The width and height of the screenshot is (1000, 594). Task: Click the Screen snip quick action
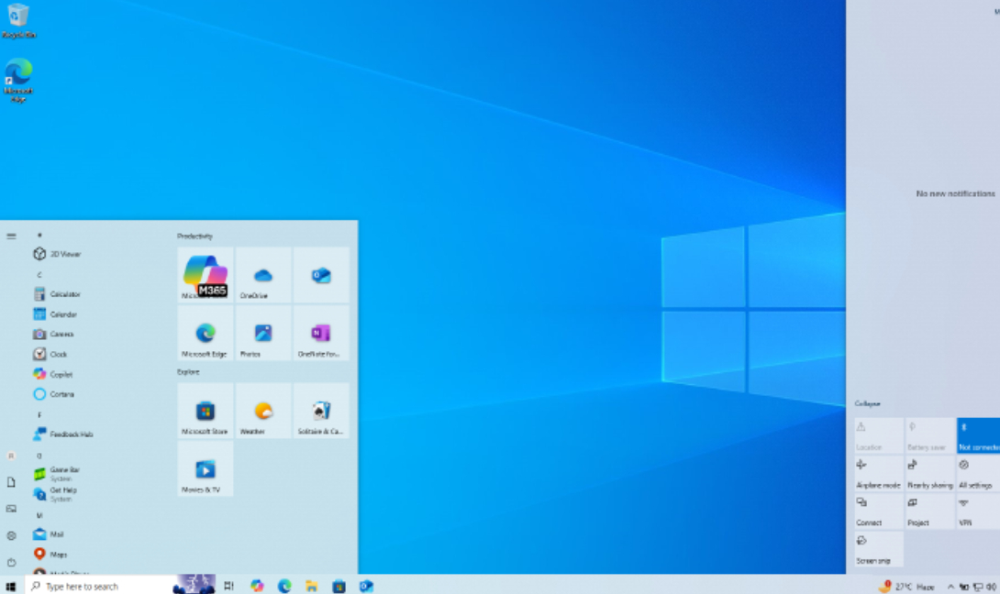pyautogui.click(x=878, y=548)
